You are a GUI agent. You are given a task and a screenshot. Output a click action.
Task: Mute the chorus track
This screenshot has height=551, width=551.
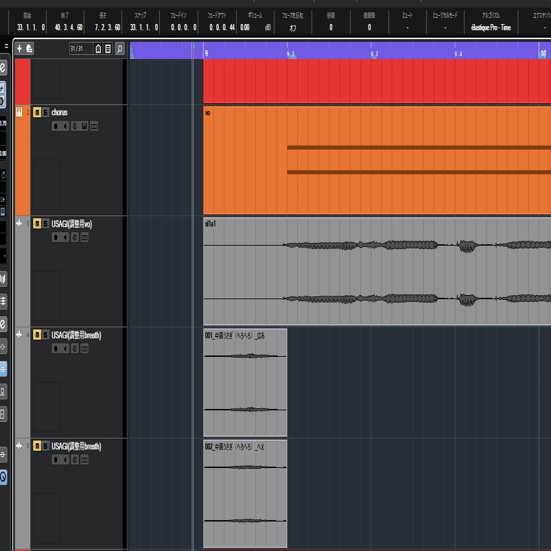pyautogui.click(x=37, y=113)
